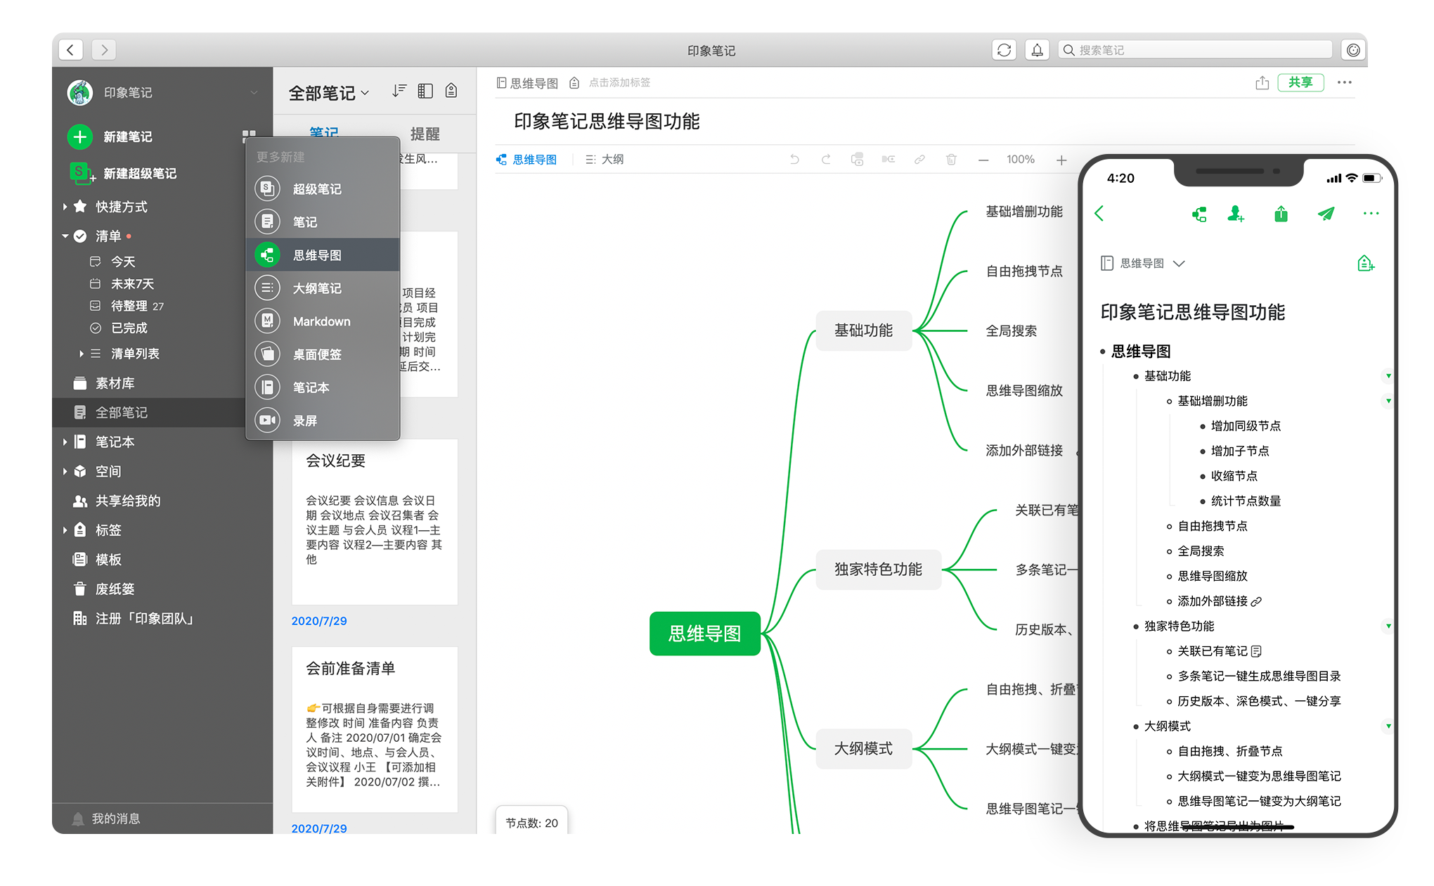Viewport: 1434px width, 886px height.
Task: Open 我的消息 at sidebar bottom
Action: (x=107, y=818)
